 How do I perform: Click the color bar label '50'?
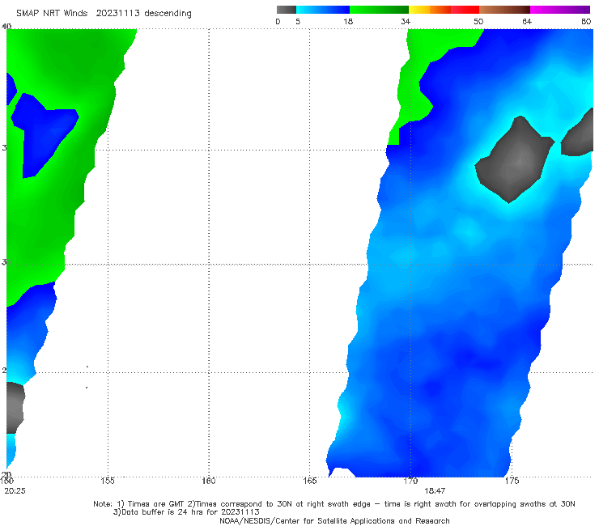(478, 21)
